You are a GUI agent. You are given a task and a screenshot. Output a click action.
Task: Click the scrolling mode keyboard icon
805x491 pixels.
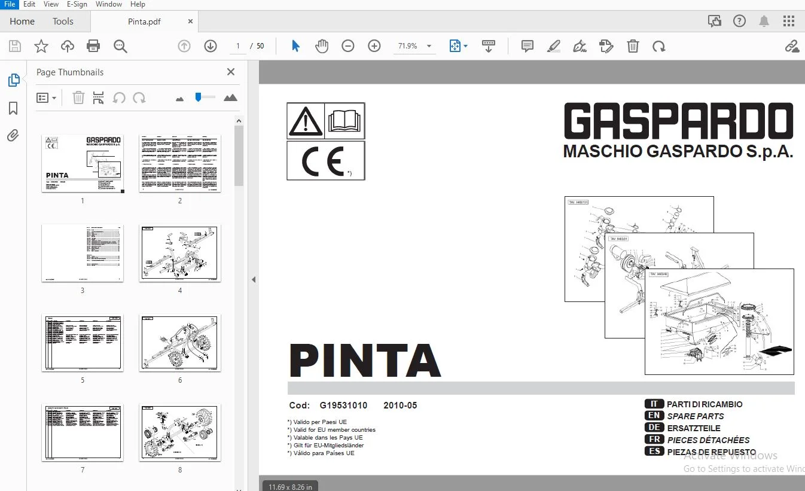point(489,46)
